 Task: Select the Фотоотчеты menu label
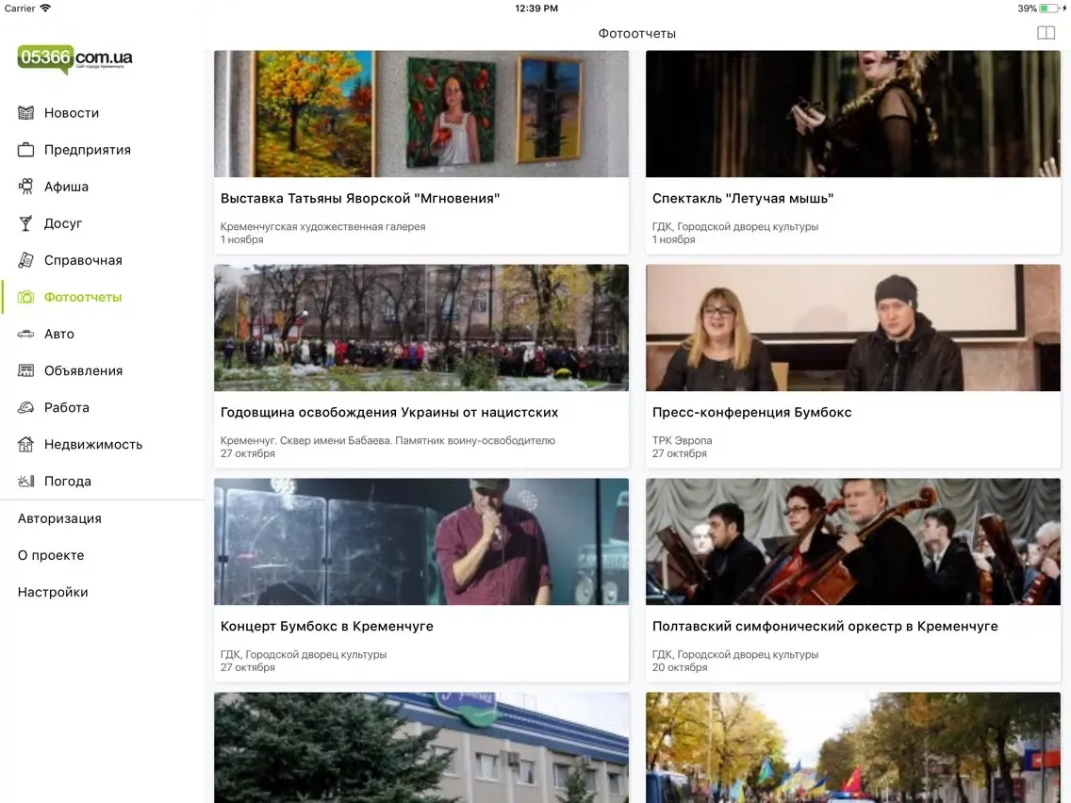pos(83,297)
